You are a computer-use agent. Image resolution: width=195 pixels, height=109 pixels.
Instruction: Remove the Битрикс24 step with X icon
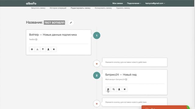(x=125, y=89)
